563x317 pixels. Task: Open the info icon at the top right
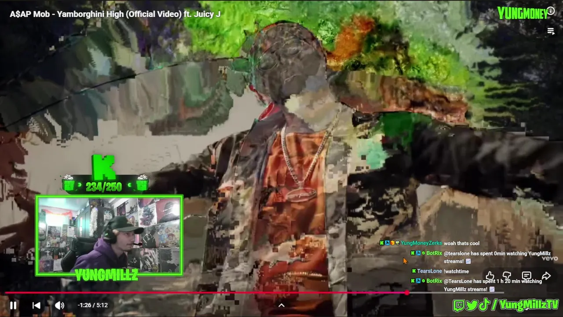(551, 11)
